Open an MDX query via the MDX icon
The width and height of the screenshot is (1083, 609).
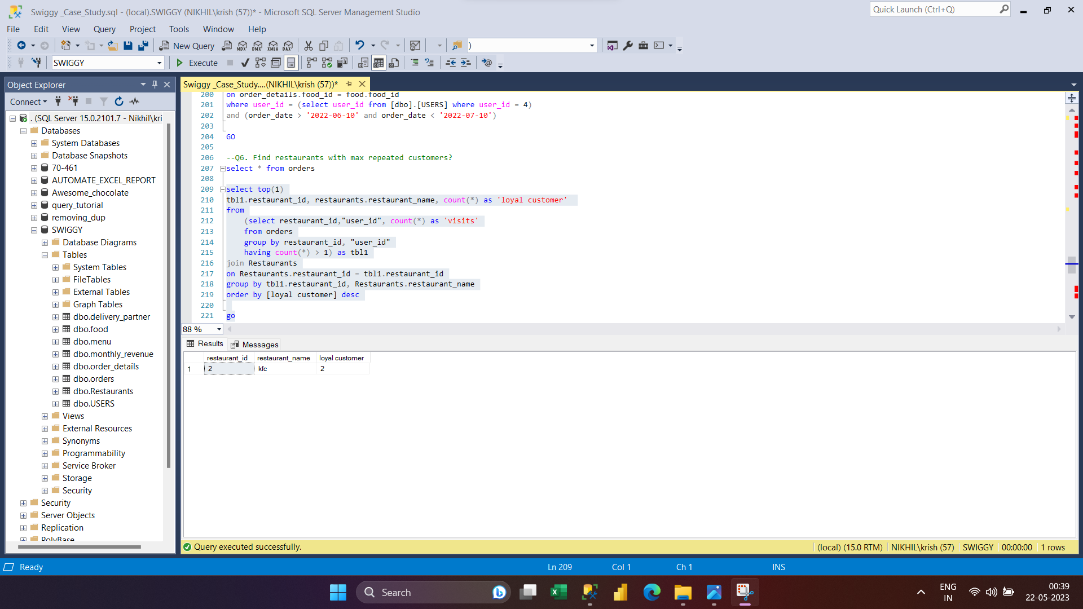[x=242, y=46]
